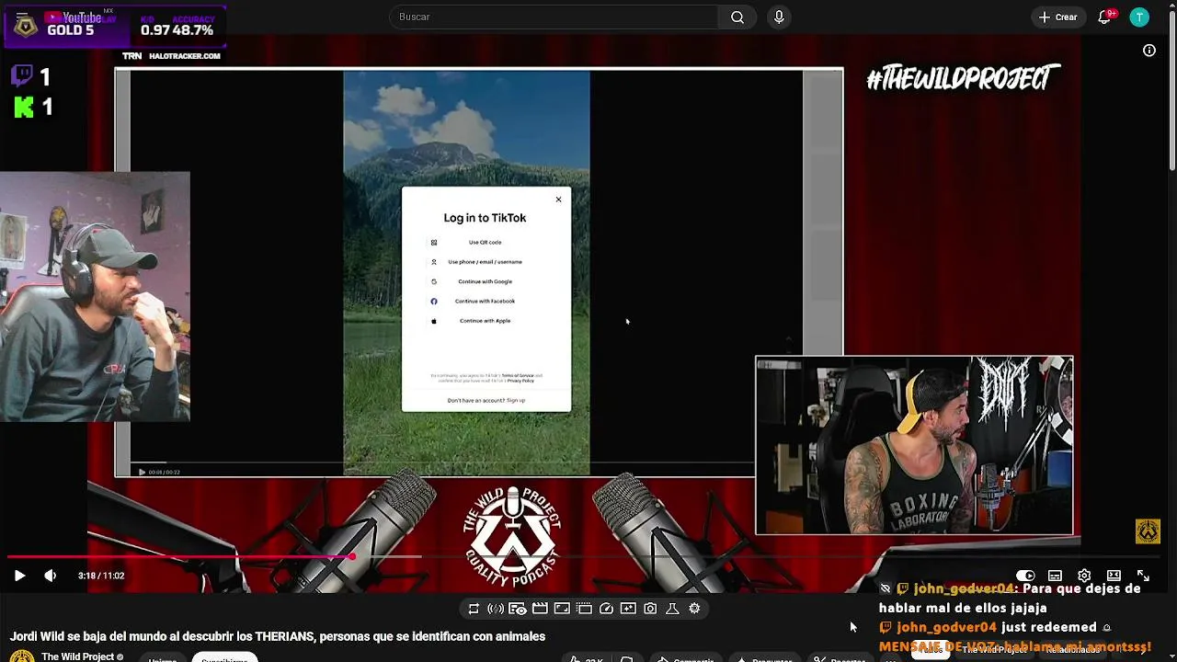Open the notifications bell
This screenshot has width=1177, height=662.
pos(1105,17)
